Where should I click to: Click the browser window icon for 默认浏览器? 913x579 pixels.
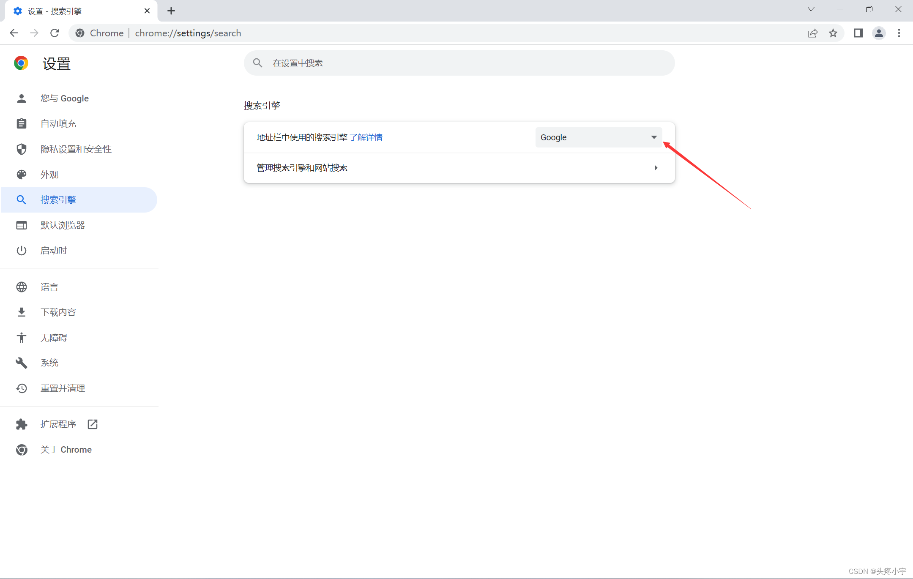tap(22, 225)
